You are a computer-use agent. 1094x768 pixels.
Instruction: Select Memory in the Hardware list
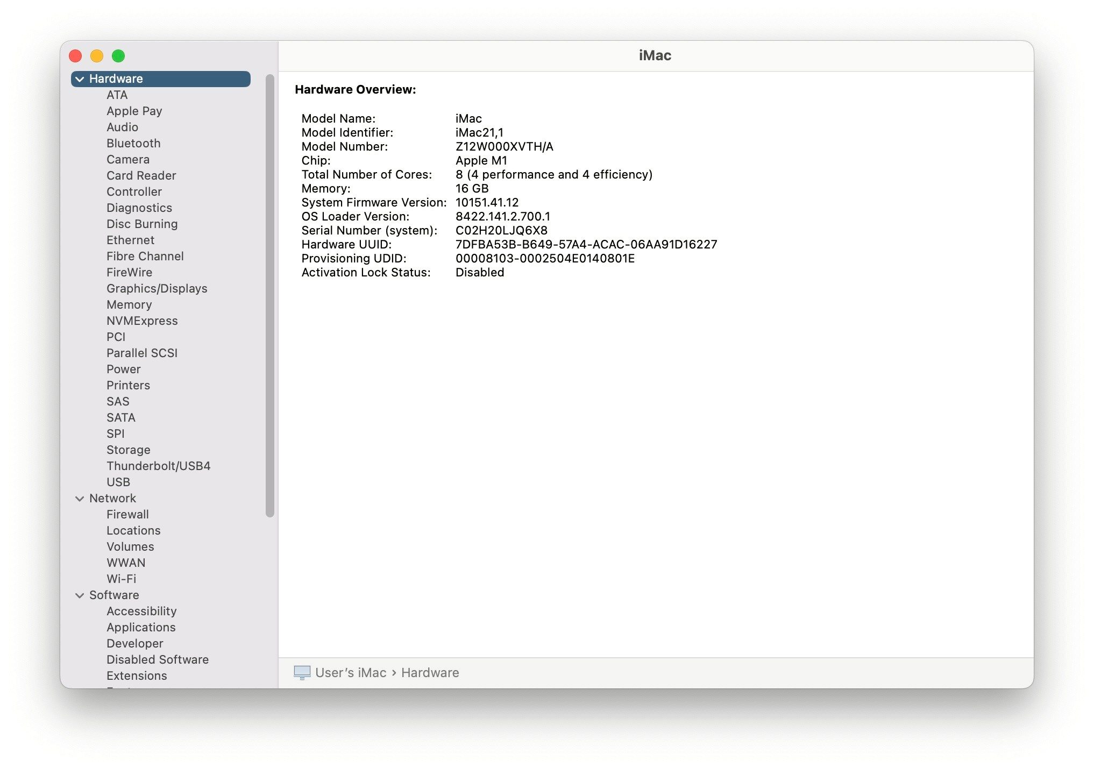click(x=130, y=304)
